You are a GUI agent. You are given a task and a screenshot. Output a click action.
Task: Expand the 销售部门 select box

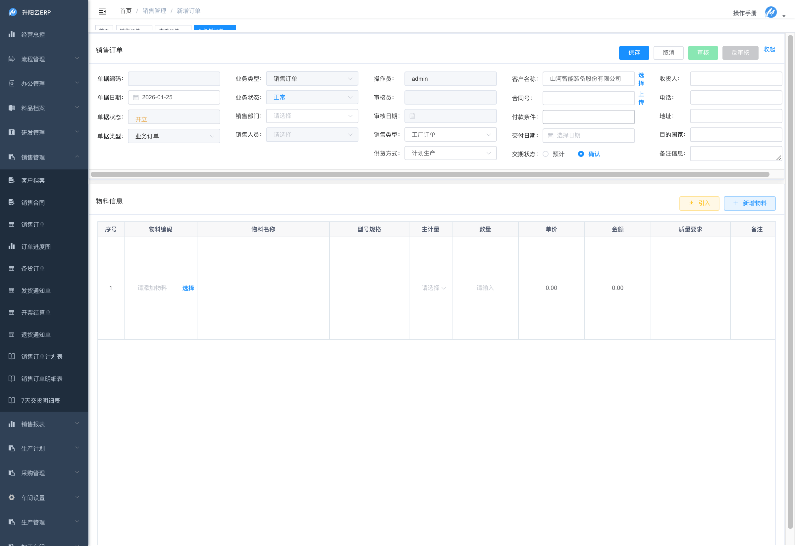click(312, 116)
